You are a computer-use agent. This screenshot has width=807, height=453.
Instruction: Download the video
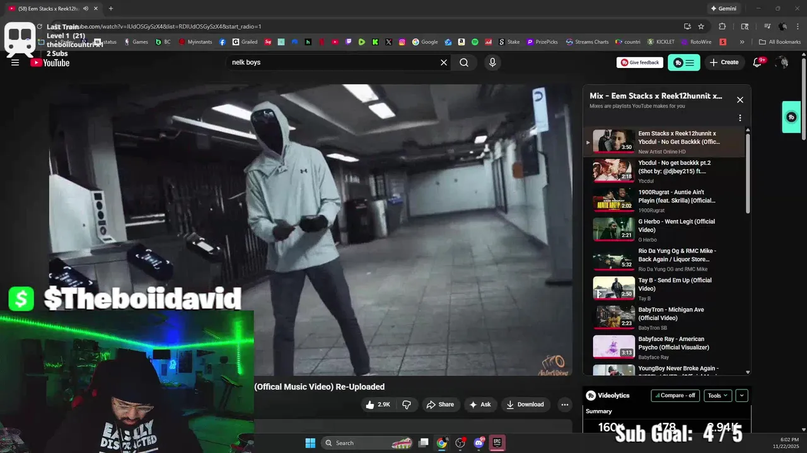[x=525, y=405]
